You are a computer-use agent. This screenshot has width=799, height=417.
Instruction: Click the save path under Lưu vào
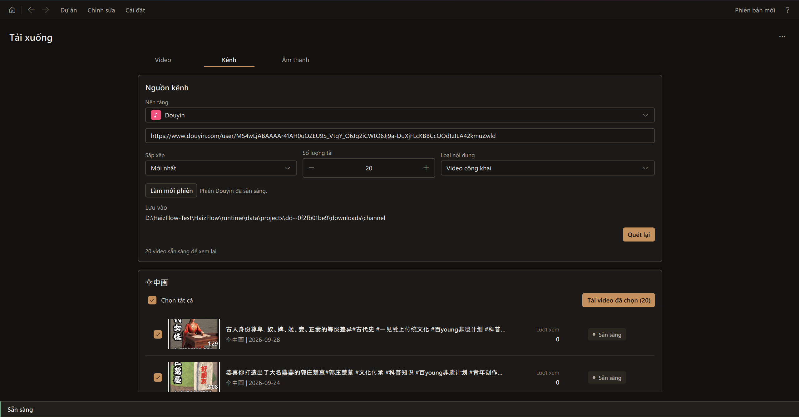pyautogui.click(x=265, y=218)
